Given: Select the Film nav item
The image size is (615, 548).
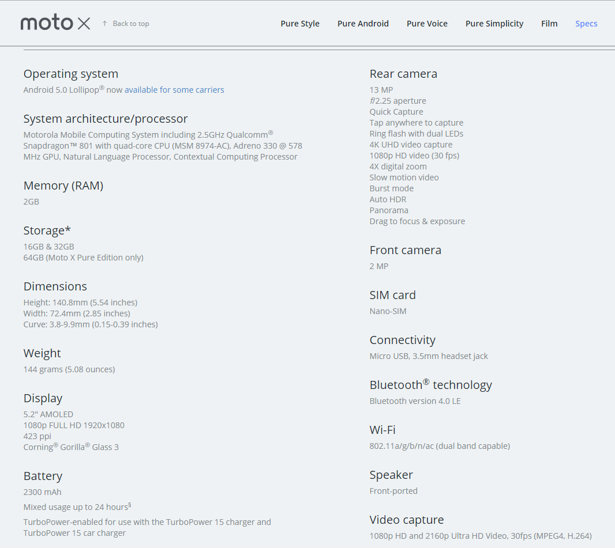Looking at the screenshot, I should pos(549,24).
